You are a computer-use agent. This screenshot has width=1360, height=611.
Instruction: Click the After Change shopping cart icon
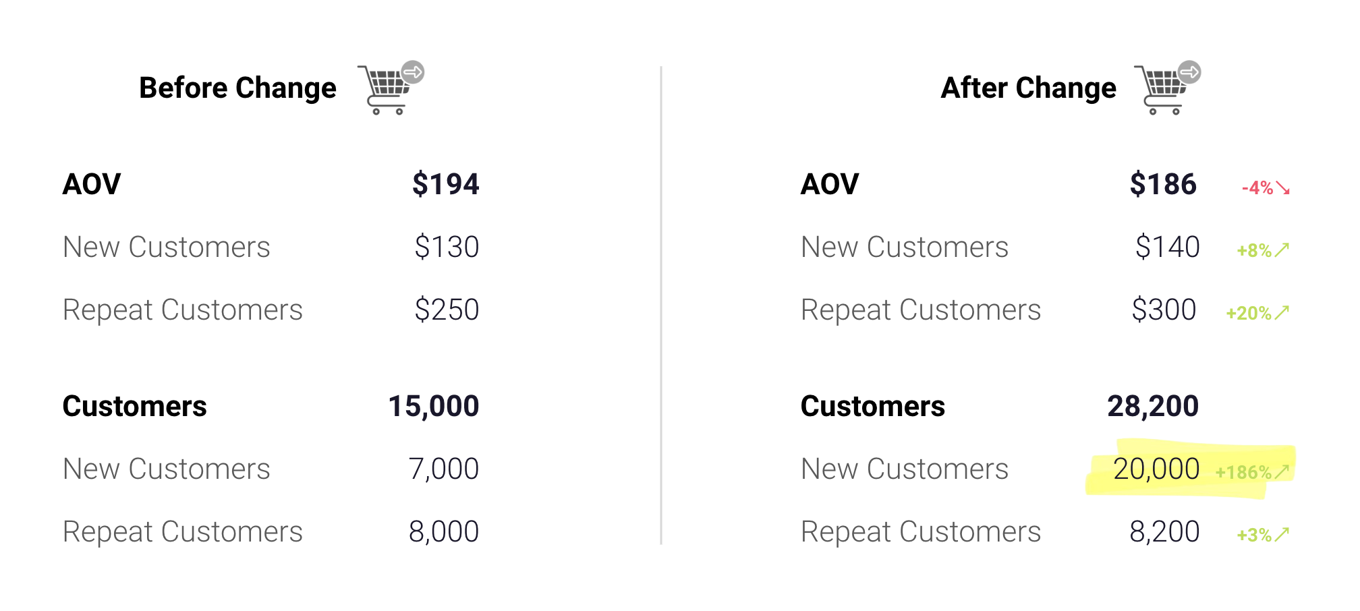tap(1167, 88)
